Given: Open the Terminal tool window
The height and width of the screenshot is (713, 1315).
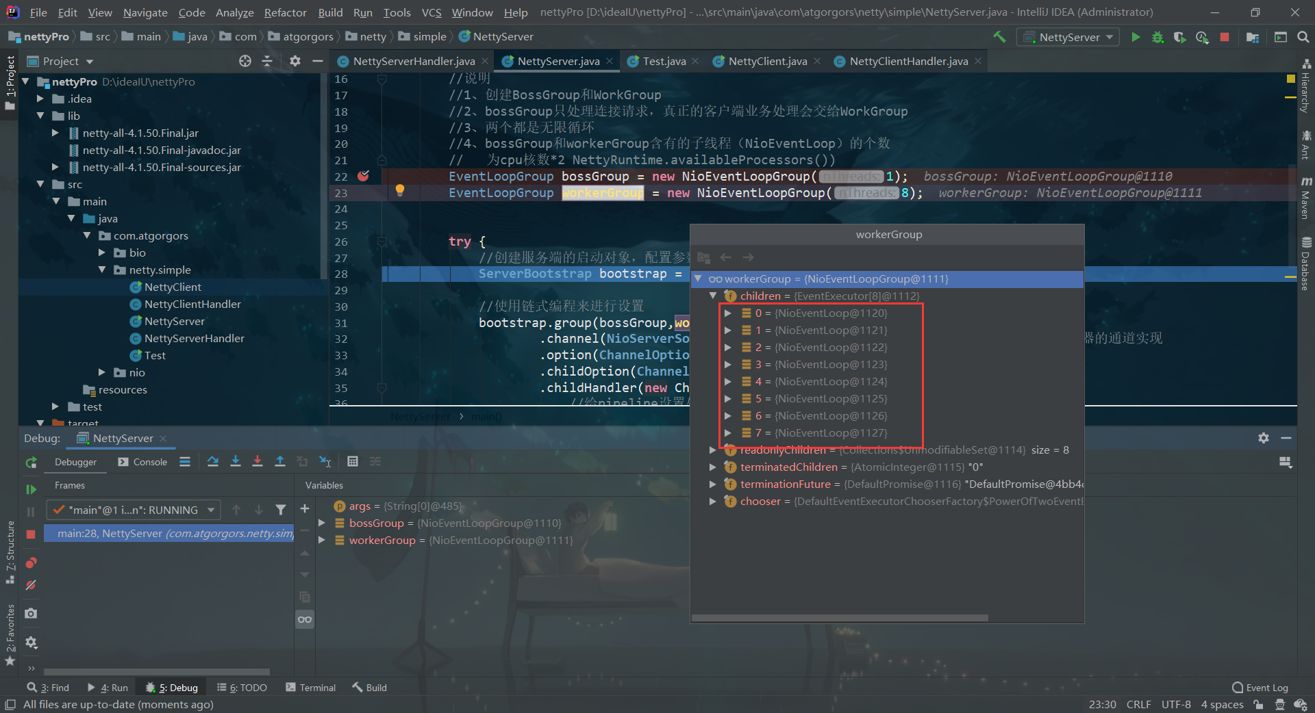Looking at the screenshot, I should [x=310, y=688].
